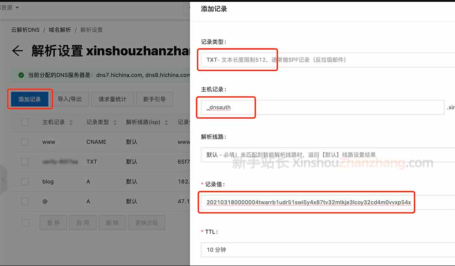Go to 云解析DNS breadcrumb
This screenshot has height=266, width=455.
click(x=26, y=30)
